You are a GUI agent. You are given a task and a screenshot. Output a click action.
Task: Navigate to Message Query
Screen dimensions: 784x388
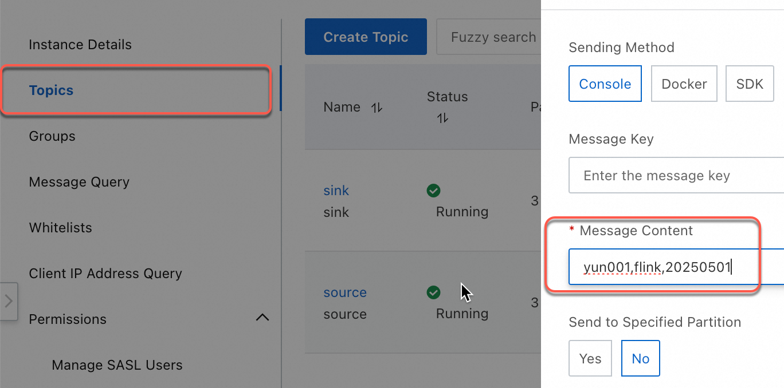(x=79, y=181)
